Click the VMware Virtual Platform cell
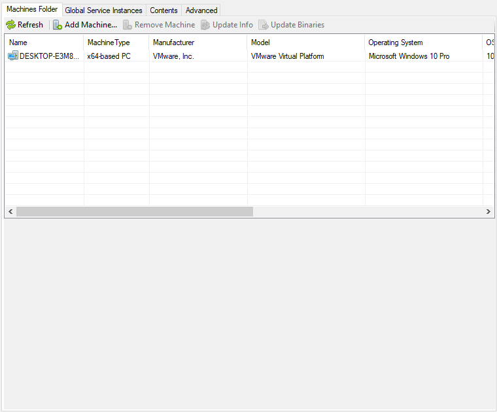This screenshot has width=497, height=412. 288,56
